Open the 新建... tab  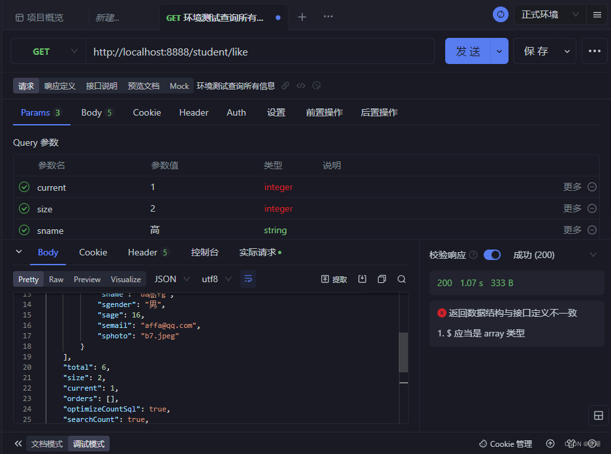click(x=107, y=18)
